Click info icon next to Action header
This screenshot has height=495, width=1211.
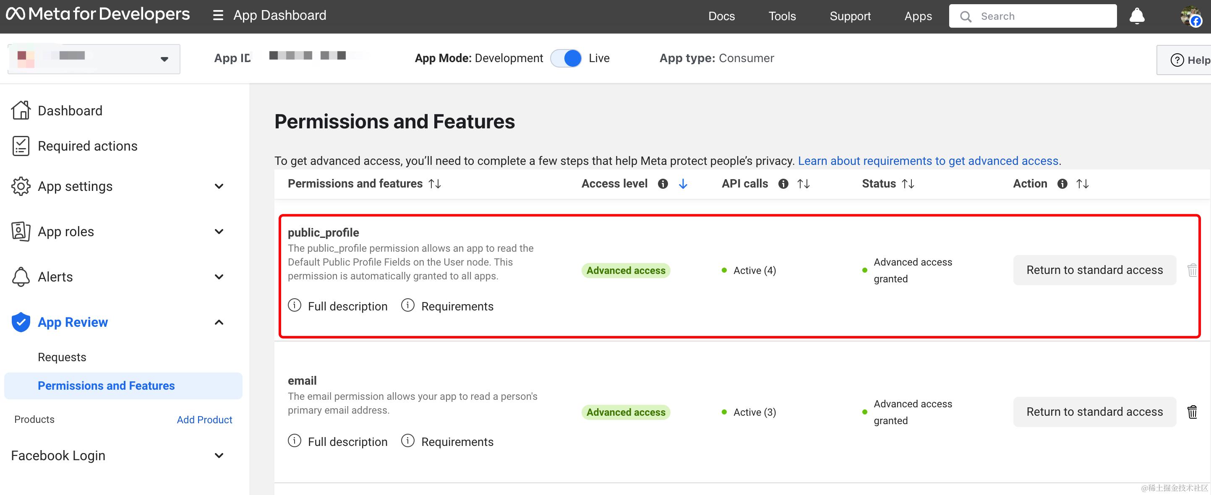1062,184
